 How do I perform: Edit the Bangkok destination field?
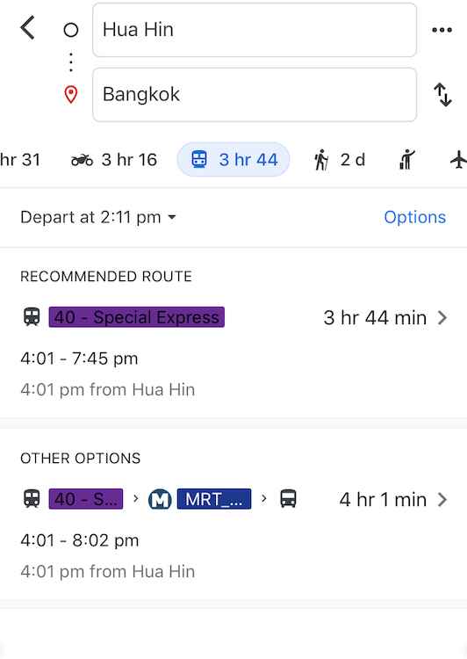pyautogui.click(x=255, y=95)
